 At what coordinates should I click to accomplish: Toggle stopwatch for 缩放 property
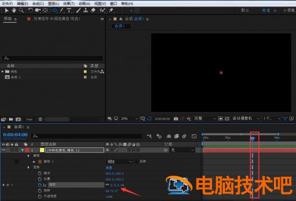40,185
